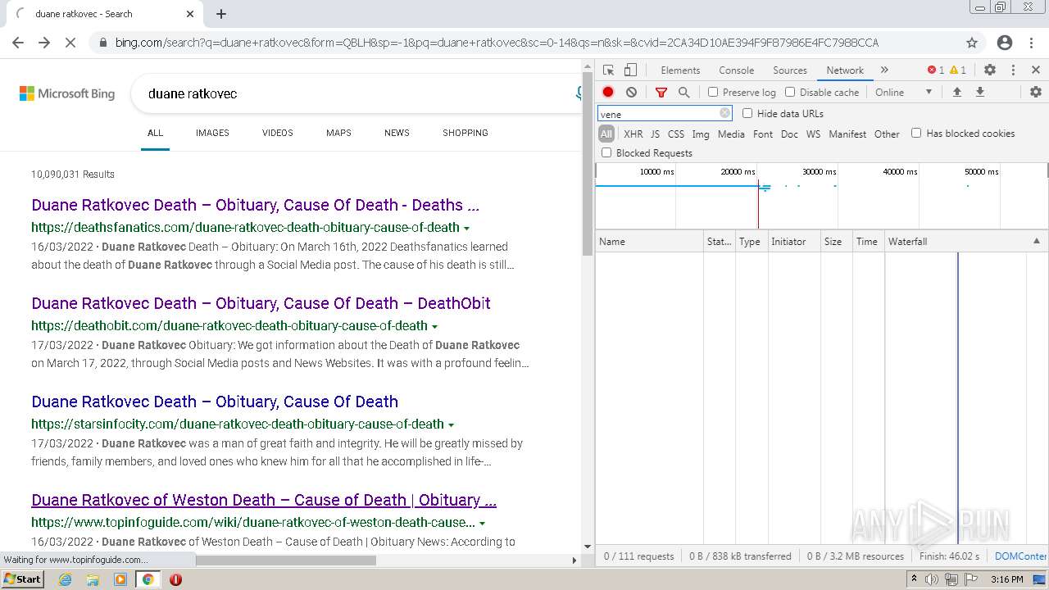This screenshot has width=1049, height=590.
Task: Stop loading the page
Action: click(x=70, y=43)
